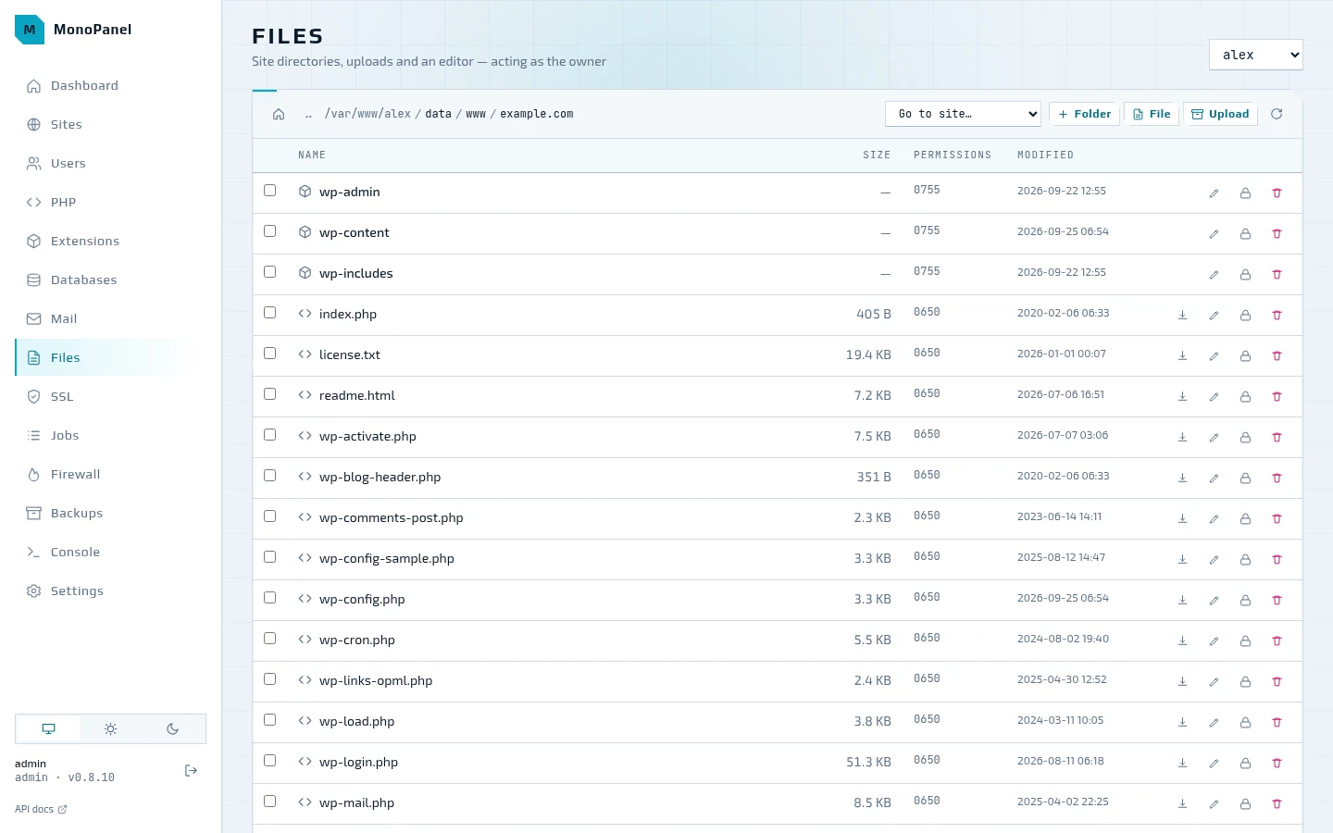This screenshot has height=833, width=1333.
Task: Go to data breadcrumb segment
Action: [x=438, y=114]
